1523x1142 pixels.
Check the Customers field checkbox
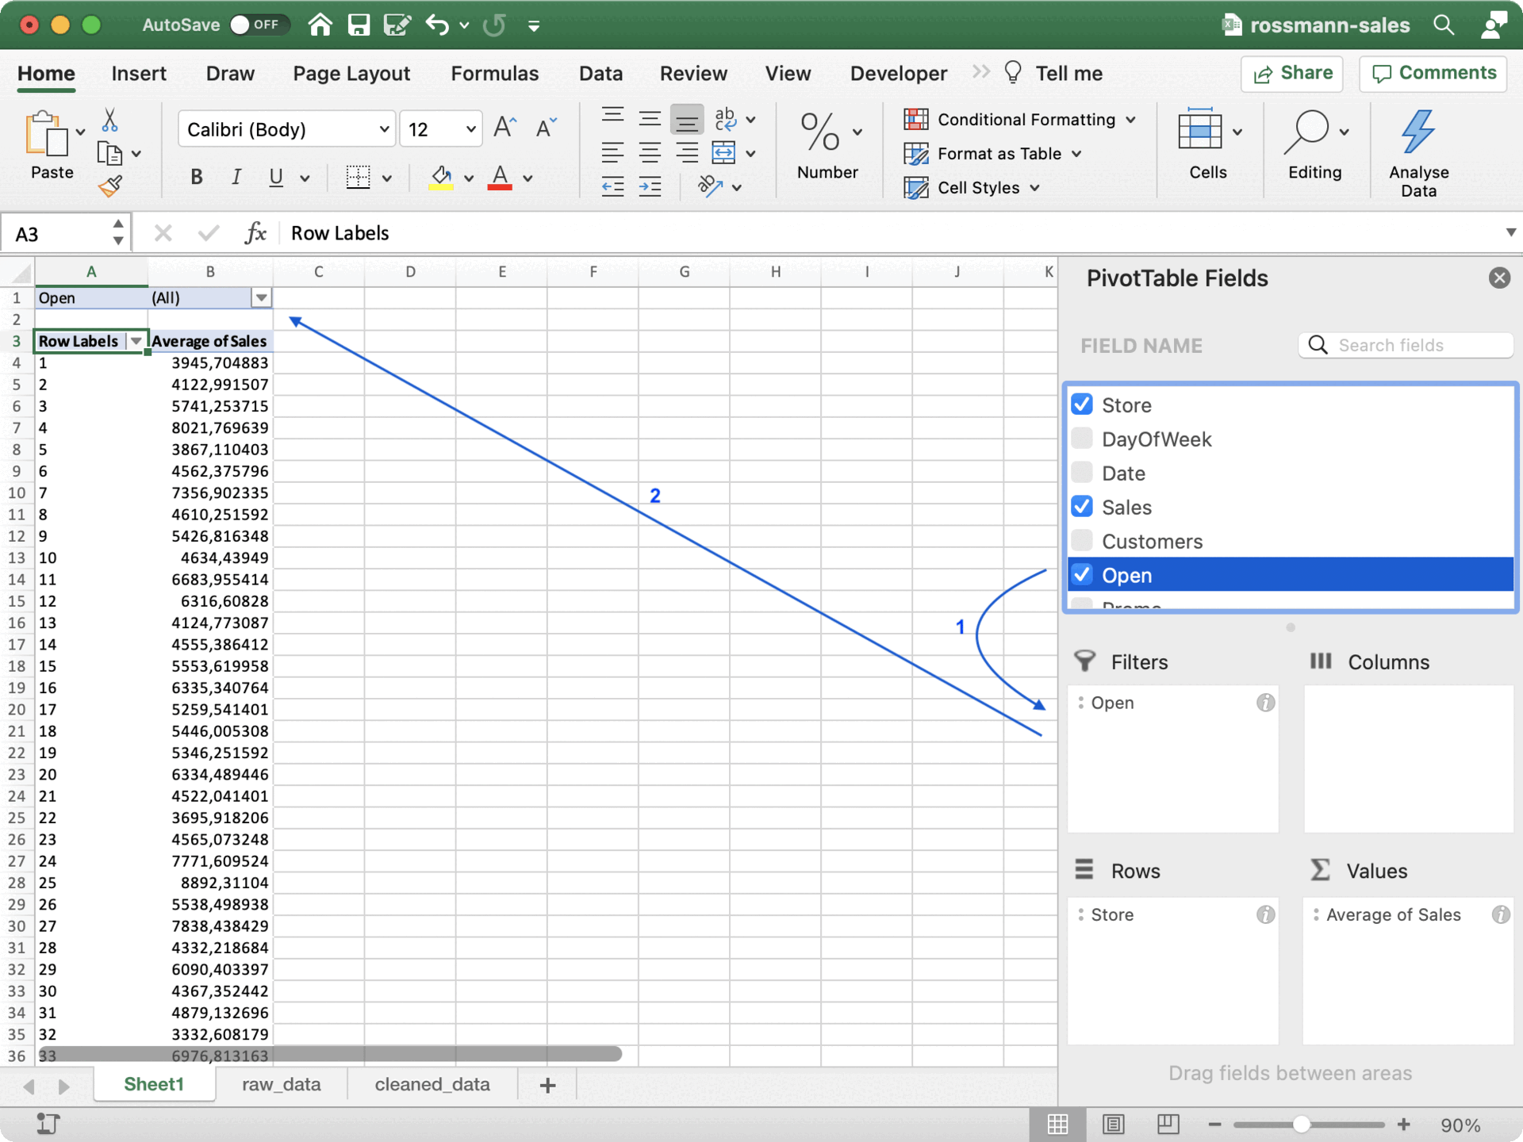pyautogui.click(x=1082, y=541)
